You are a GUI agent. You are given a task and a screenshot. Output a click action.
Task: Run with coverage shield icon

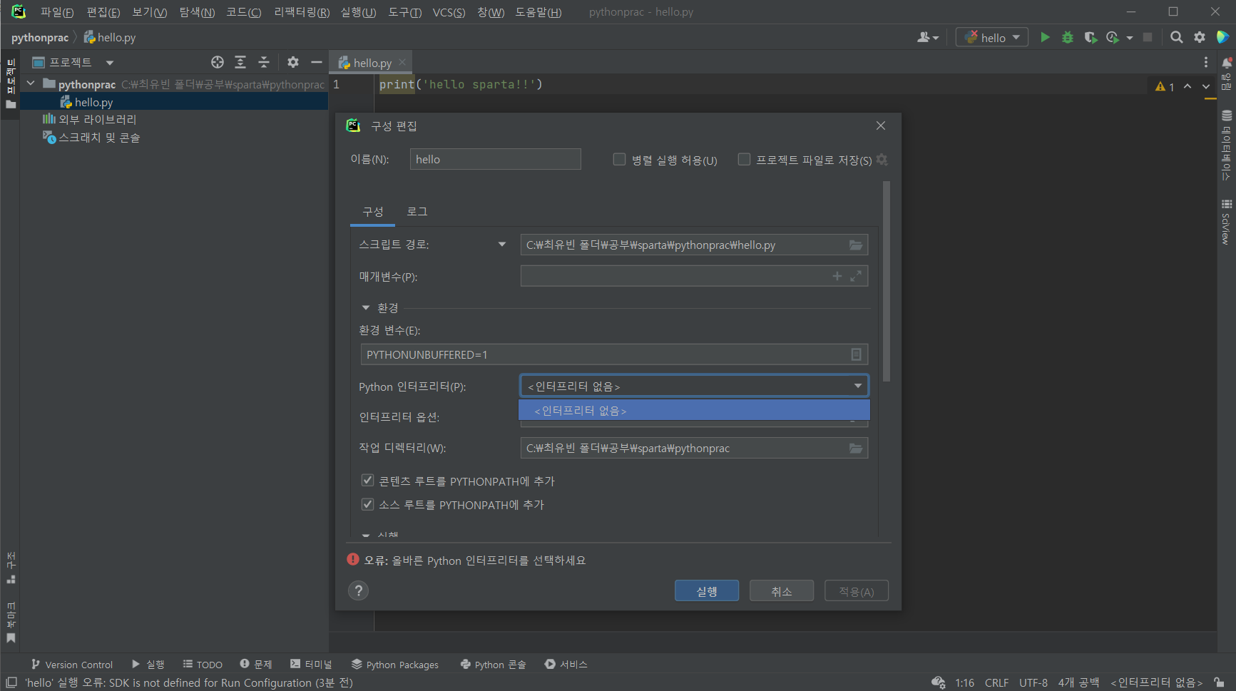pos(1091,37)
